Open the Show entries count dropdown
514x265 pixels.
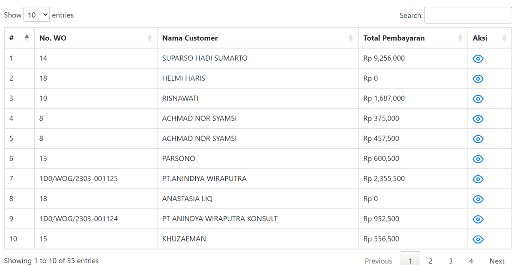click(37, 15)
